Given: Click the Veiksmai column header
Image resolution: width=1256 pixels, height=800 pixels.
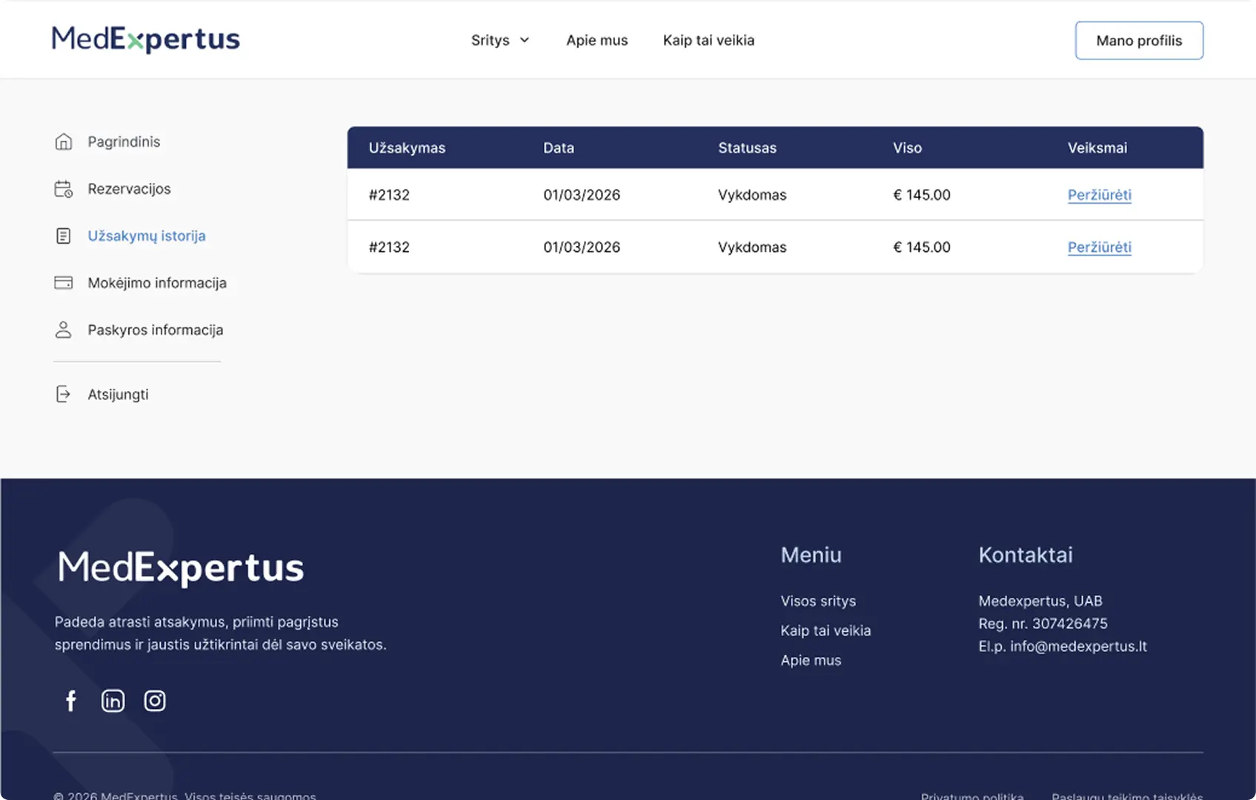Looking at the screenshot, I should point(1097,147).
